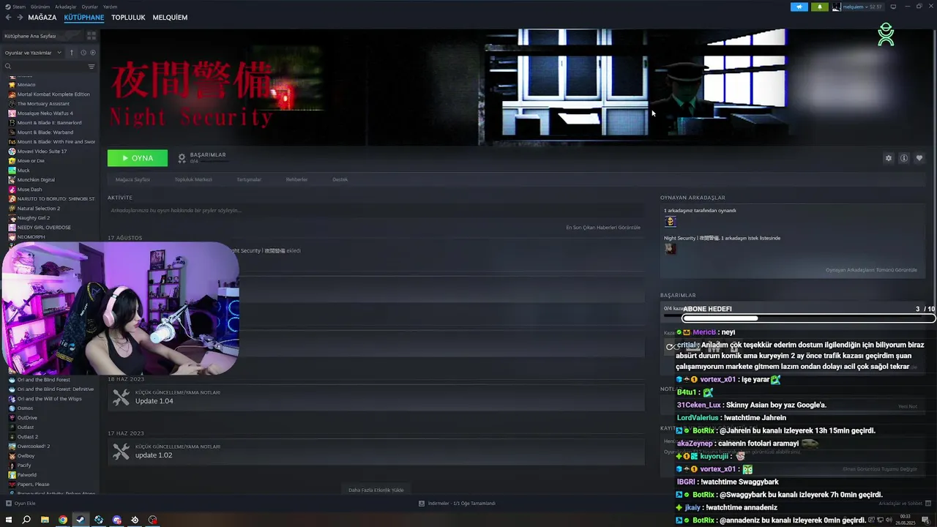Open Discord from the taskbar
The image size is (937, 527).
(x=117, y=520)
